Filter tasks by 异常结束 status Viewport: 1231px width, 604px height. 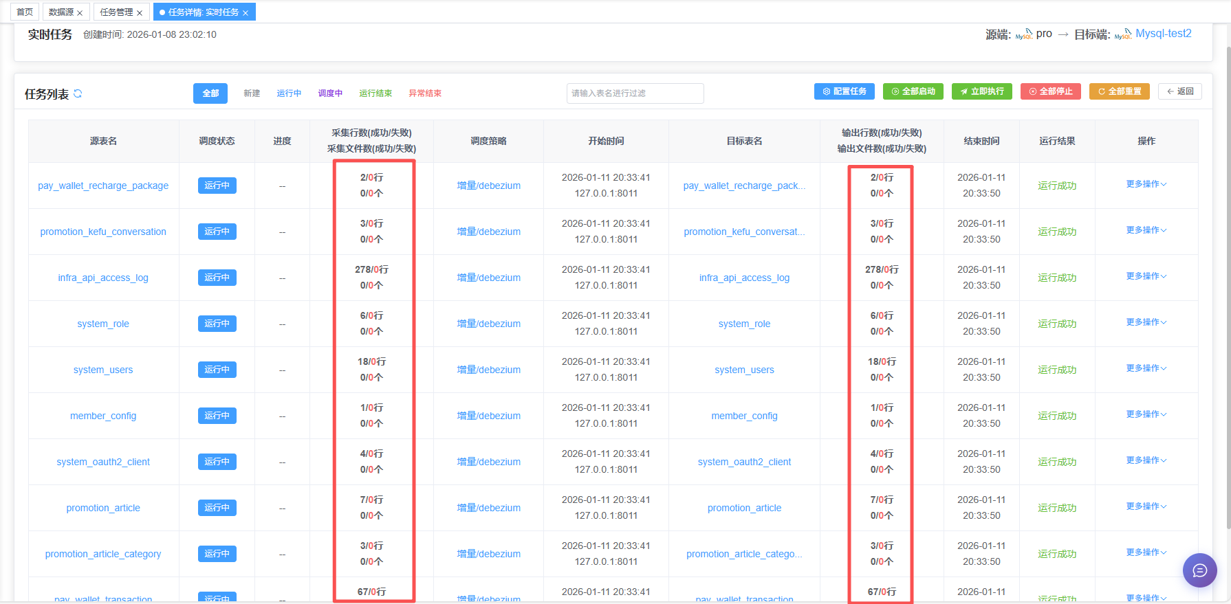pyautogui.click(x=425, y=93)
